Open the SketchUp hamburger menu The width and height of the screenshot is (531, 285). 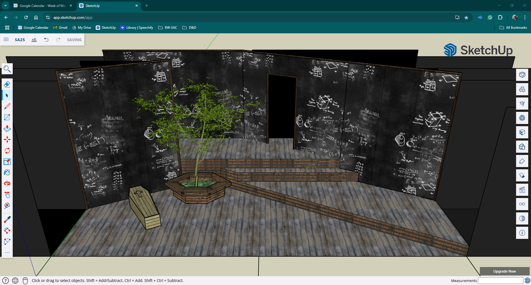6,39
